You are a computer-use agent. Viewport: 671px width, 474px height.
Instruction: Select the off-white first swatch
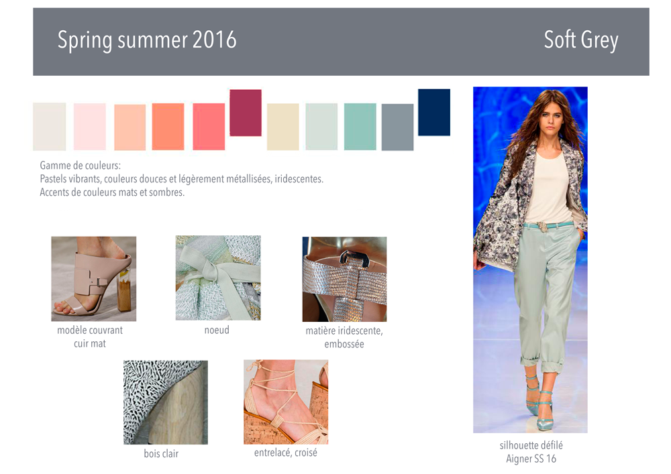pyautogui.click(x=50, y=127)
